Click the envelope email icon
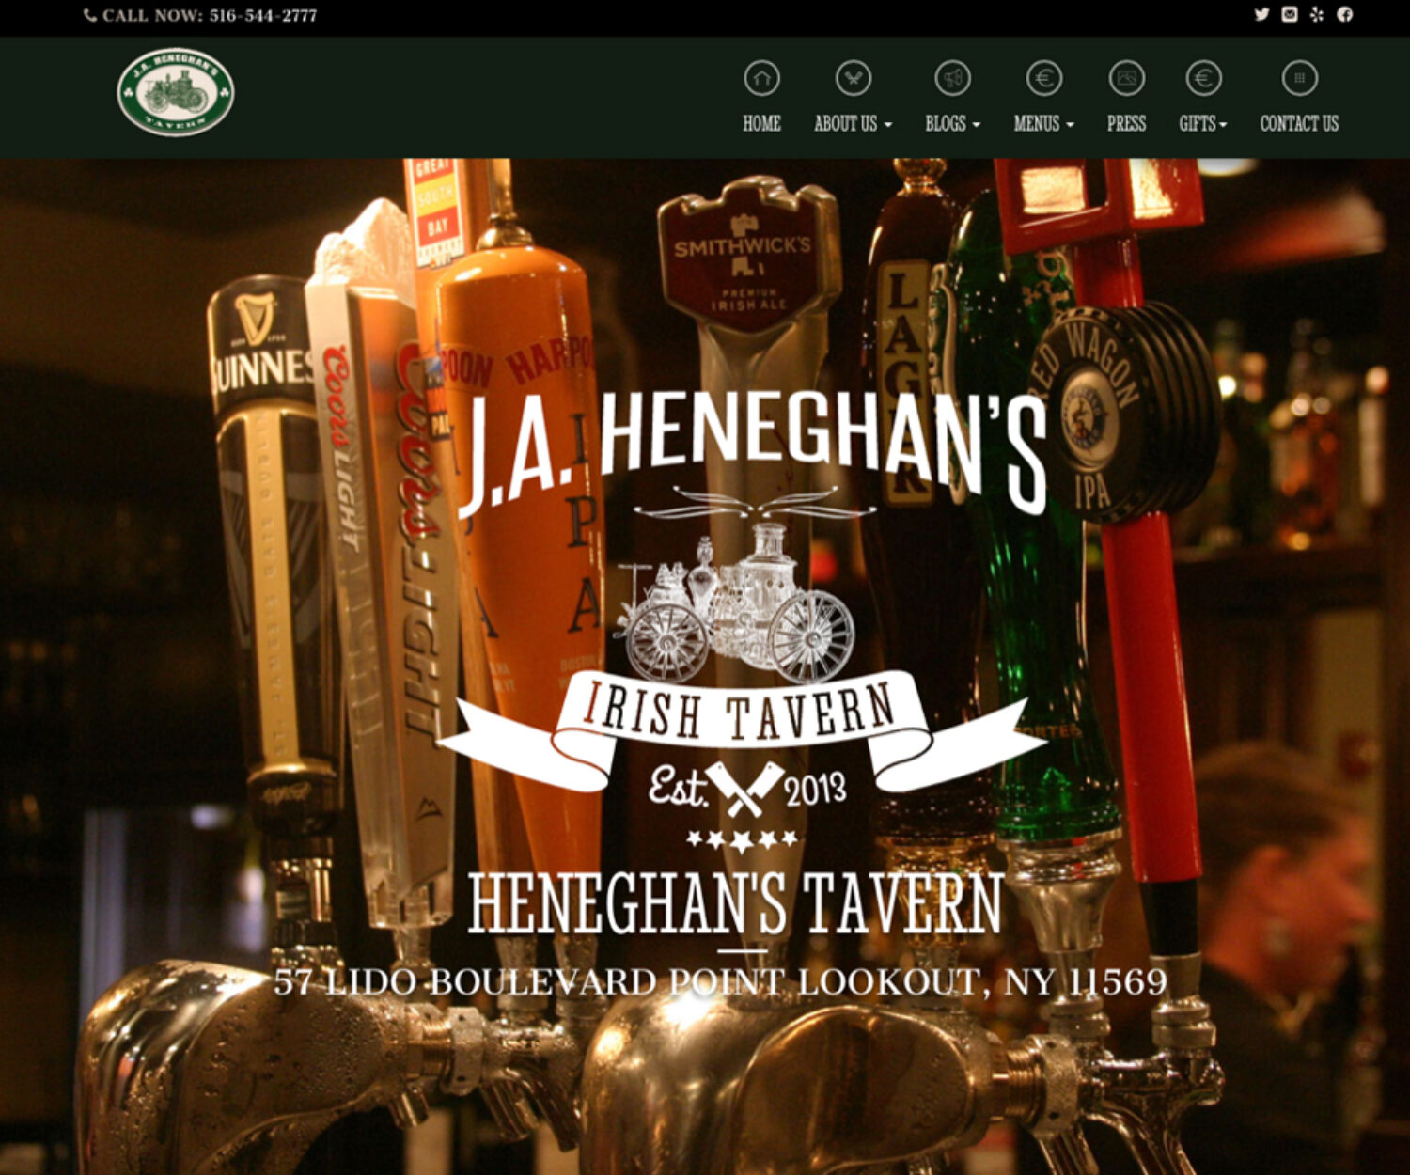The height and width of the screenshot is (1175, 1410). coord(1290,14)
